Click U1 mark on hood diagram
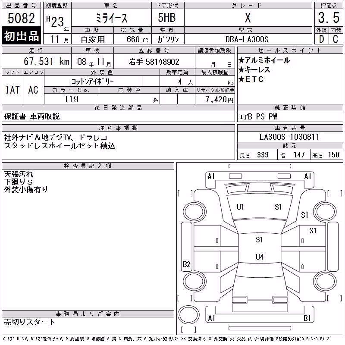 pos(240,207)
